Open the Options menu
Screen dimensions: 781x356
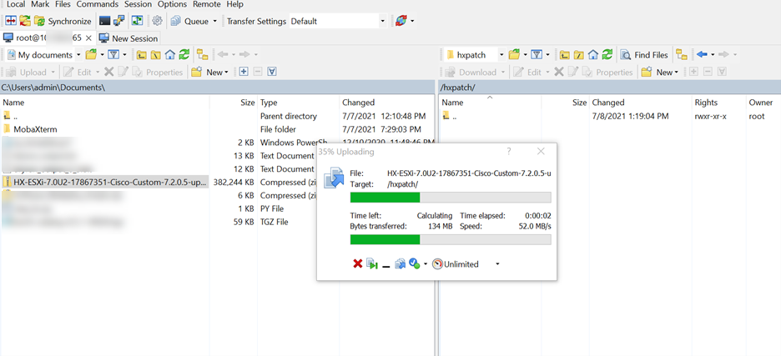(172, 4)
